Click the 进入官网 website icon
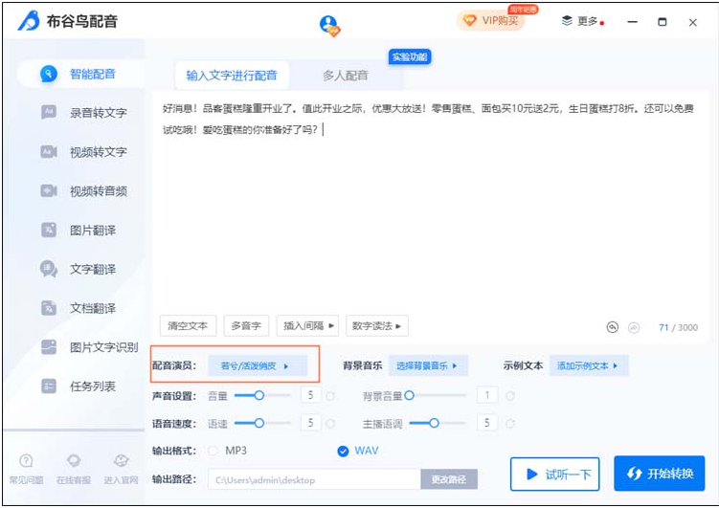719x508 pixels. 121,461
